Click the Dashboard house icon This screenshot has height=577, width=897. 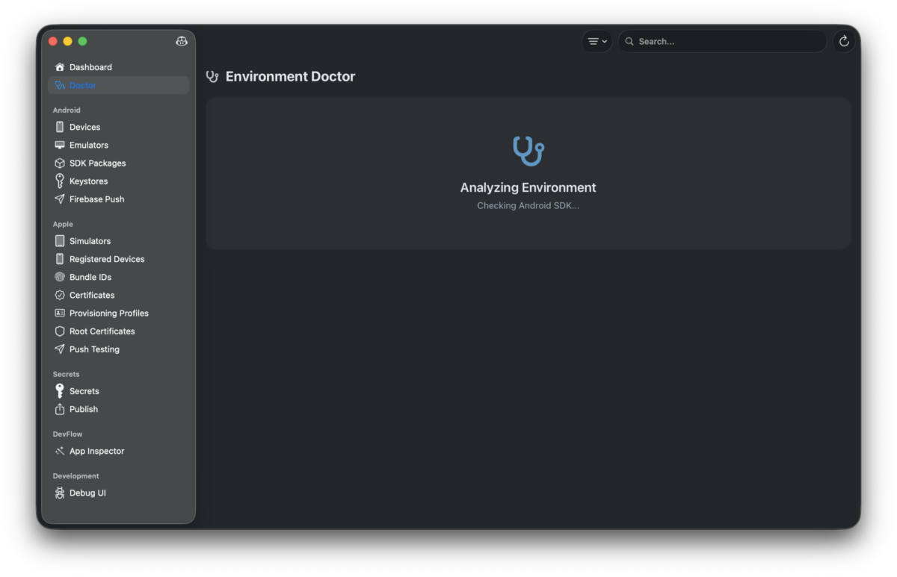(60, 67)
